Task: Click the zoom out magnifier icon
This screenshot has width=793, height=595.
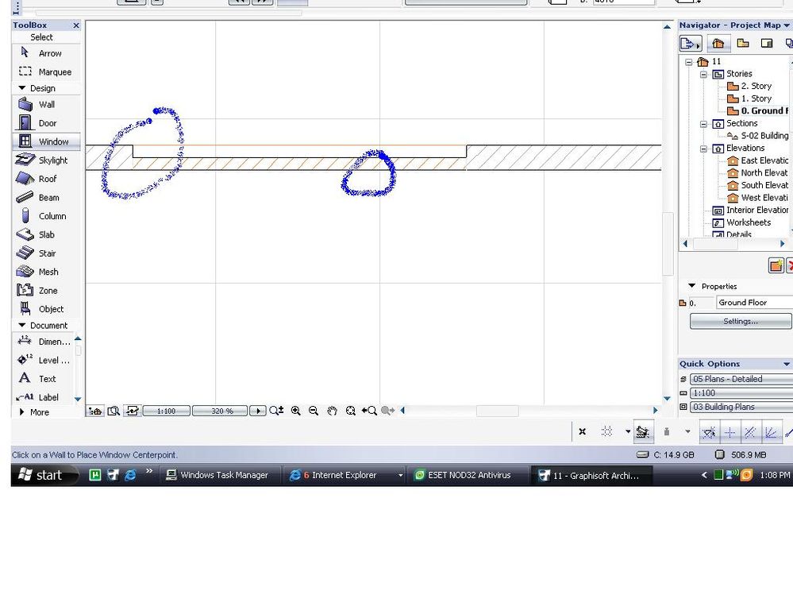Action: tap(314, 411)
